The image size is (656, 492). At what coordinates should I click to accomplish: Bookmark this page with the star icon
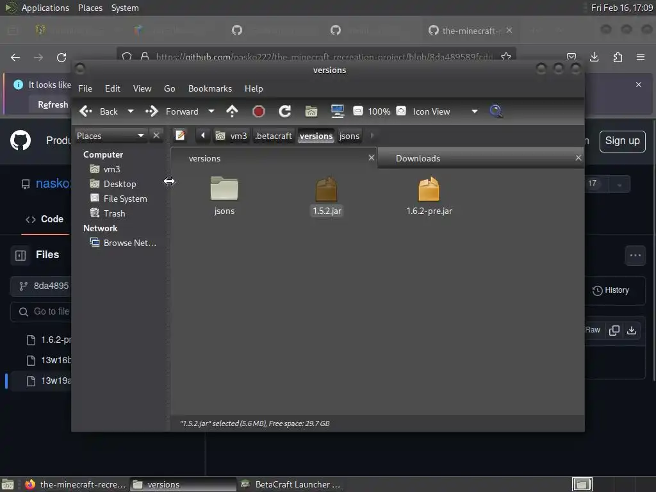(x=506, y=56)
